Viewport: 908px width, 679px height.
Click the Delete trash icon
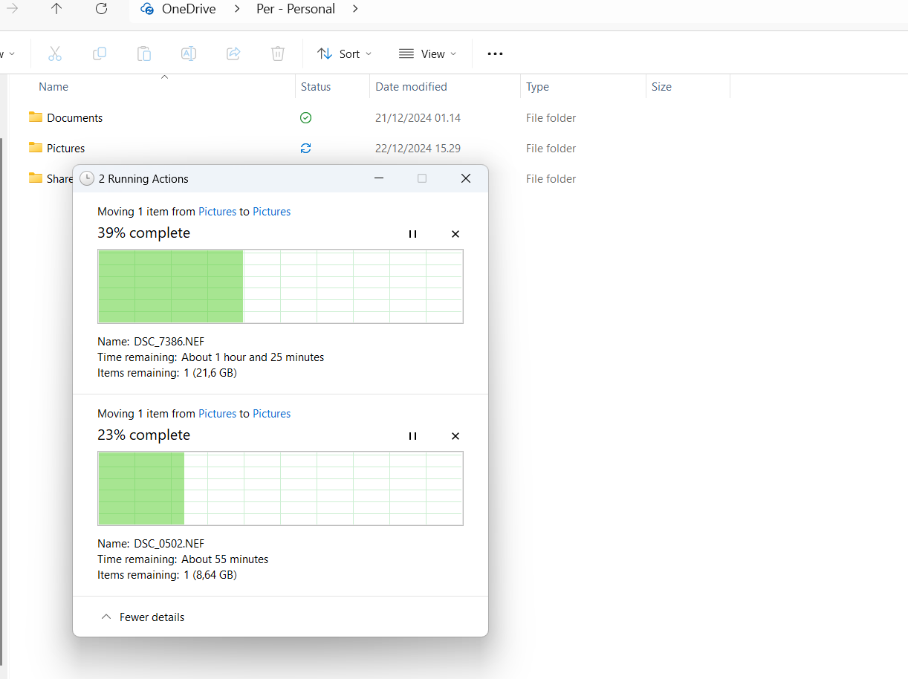(x=277, y=53)
